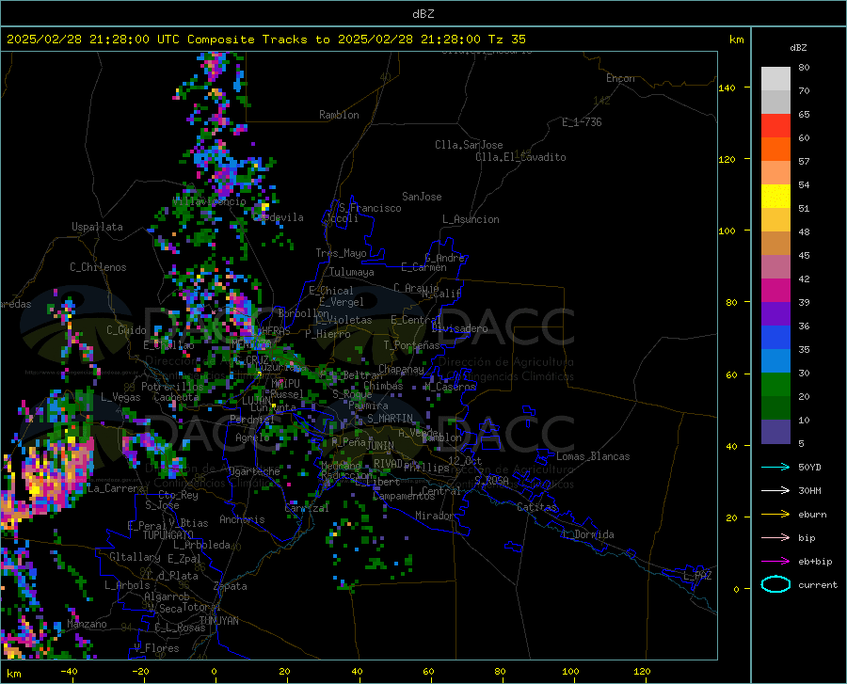
Task: Click the white 30HM arrow icon
Action: (775, 490)
